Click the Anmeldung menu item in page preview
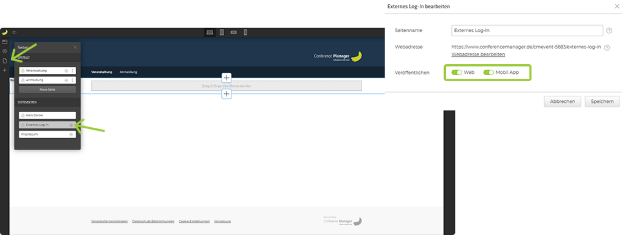This screenshot has width=622, height=235. 128,72
